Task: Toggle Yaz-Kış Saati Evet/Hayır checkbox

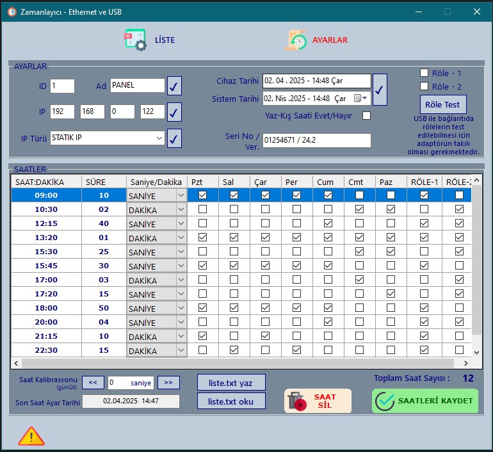Action: [366, 116]
